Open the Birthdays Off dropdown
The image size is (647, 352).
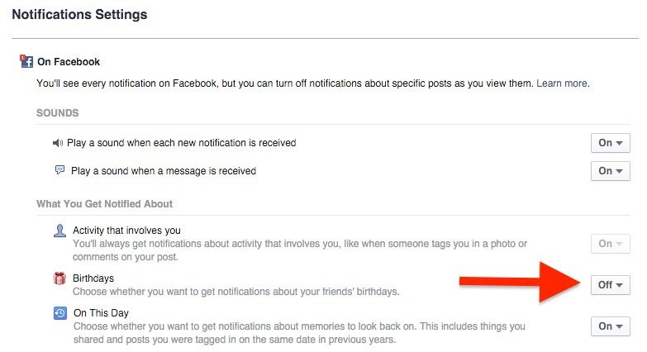(611, 285)
